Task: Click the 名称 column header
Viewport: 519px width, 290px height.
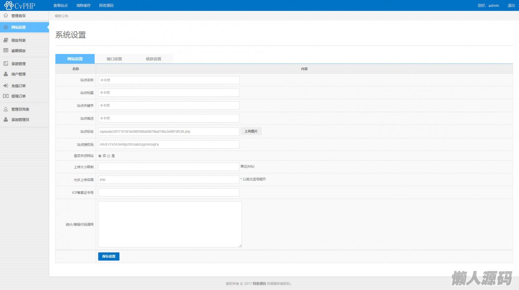Action: pos(76,69)
